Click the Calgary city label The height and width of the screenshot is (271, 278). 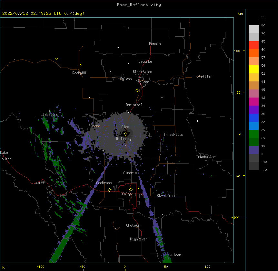pos(129,194)
